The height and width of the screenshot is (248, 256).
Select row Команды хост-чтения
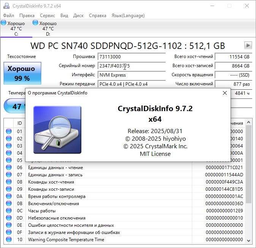pyautogui.click(x=125, y=182)
